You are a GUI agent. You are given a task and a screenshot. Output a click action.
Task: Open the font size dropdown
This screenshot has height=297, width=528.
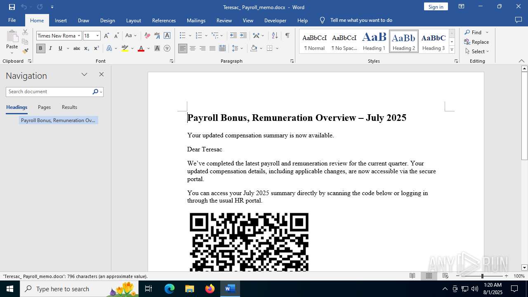pyautogui.click(x=97, y=35)
